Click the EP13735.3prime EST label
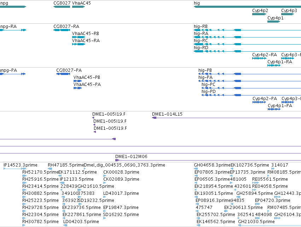301x227 pixels. (248, 172)
